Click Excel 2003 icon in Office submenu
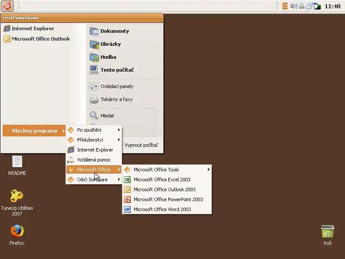 click(127, 180)
